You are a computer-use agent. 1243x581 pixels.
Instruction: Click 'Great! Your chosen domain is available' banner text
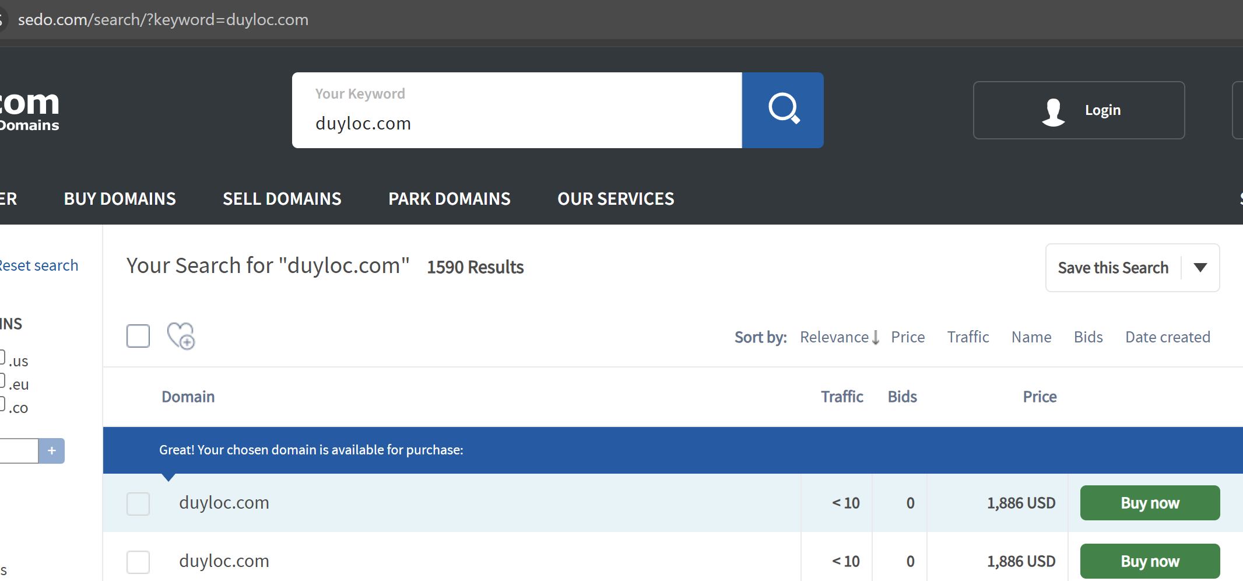[311, 450]
